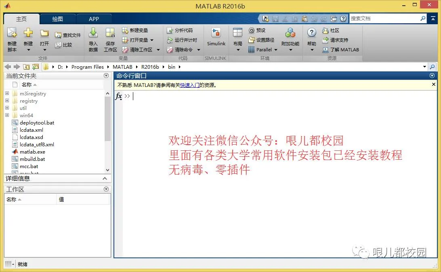
Task: Click the fx function browser icon
Action: coord(119,96)
